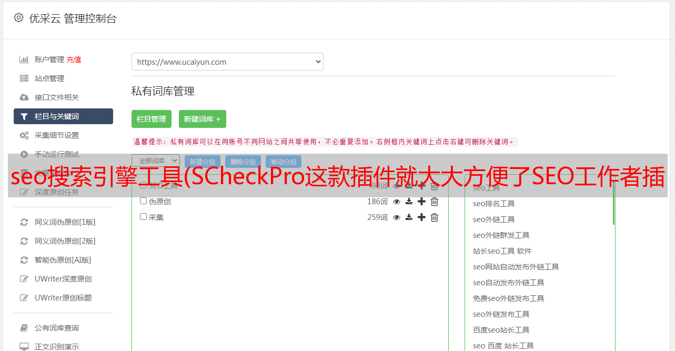Click the 新建分组 button
675x351 pixels.
tap(203, 162)
